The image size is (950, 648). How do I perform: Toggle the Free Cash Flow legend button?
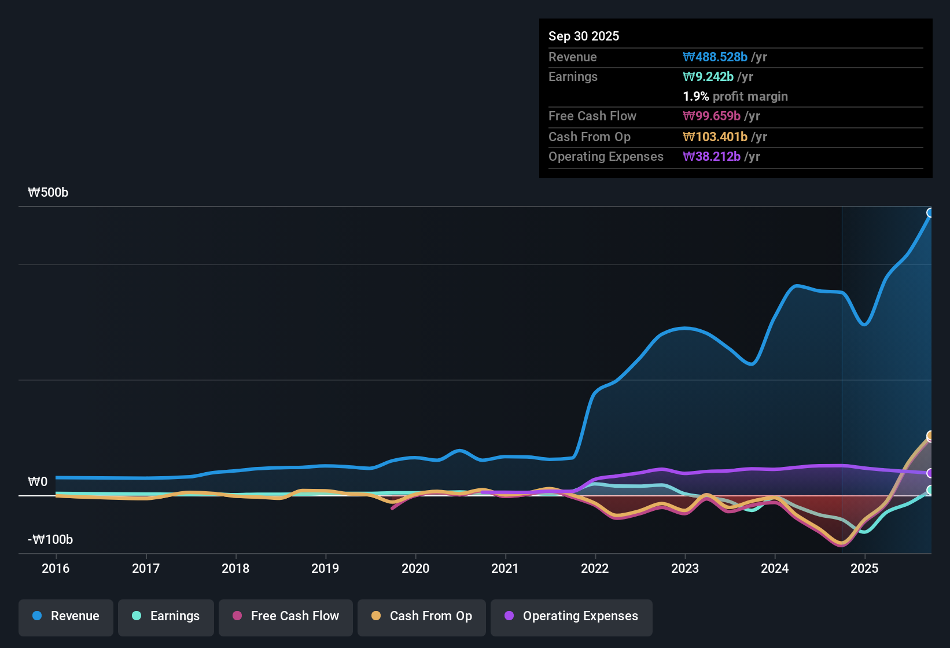coord(286,617)
